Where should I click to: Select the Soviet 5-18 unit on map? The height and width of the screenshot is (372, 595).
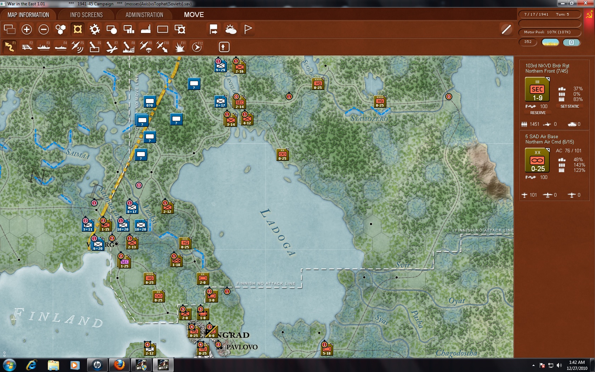pyautogui.click(x=327, y=349)
